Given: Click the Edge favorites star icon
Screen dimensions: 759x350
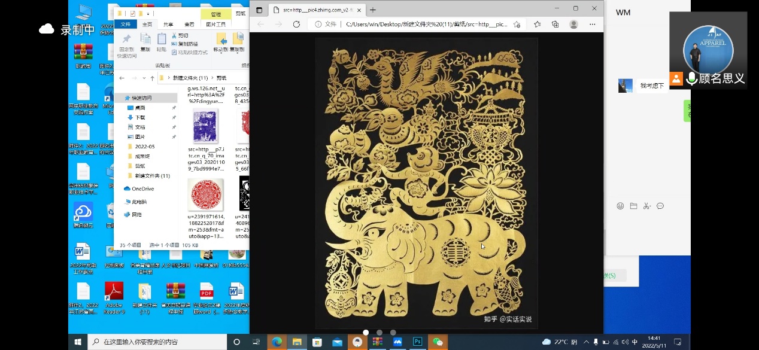Looking at the screenshot, I should [537, 25].
